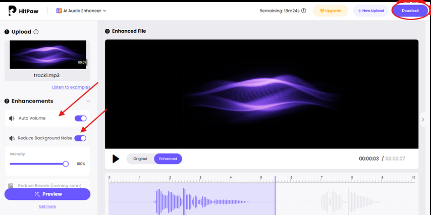Click the Upgrade button
The image size is (431, 215).
(x=331, y=11)
